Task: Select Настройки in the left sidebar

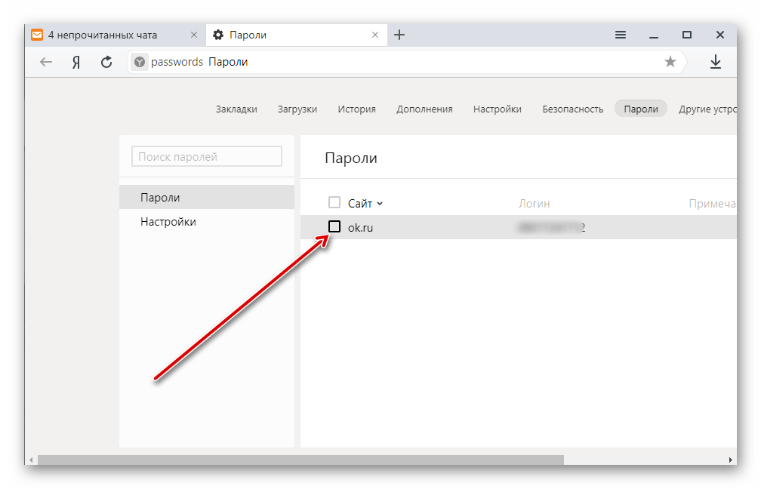Action: pos(168,222)
